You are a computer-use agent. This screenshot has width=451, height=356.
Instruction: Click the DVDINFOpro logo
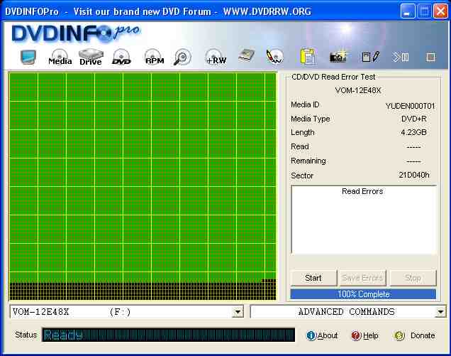coord(76,33)
